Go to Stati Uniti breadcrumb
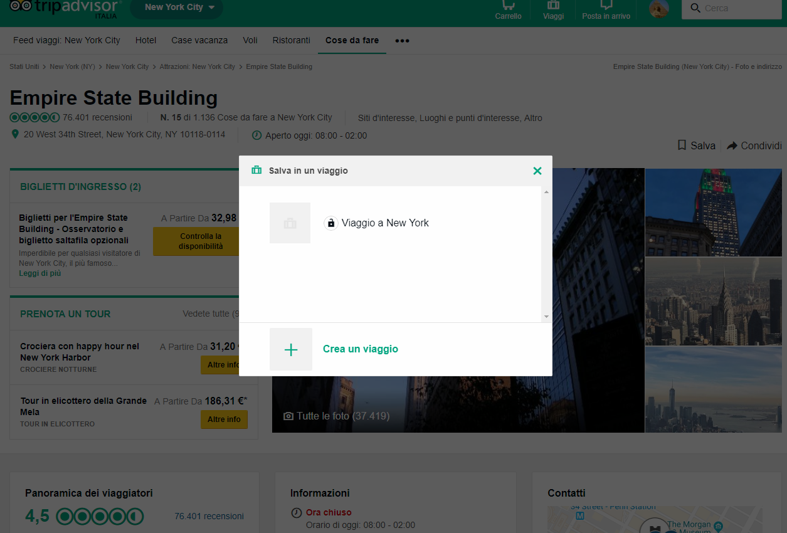The height and width of the screenshot is (533, 787). coord(24,66)
